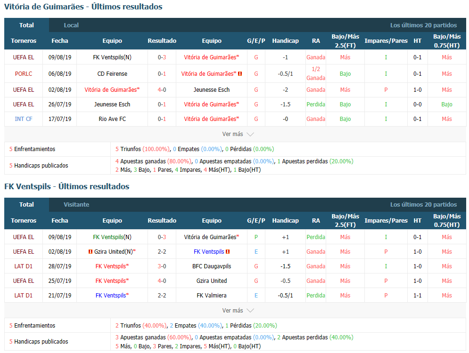Click '3 Apuestas ganadas (60.00%)' text
The height and width of the screenshot is (353, 469).
pos(153,337)
